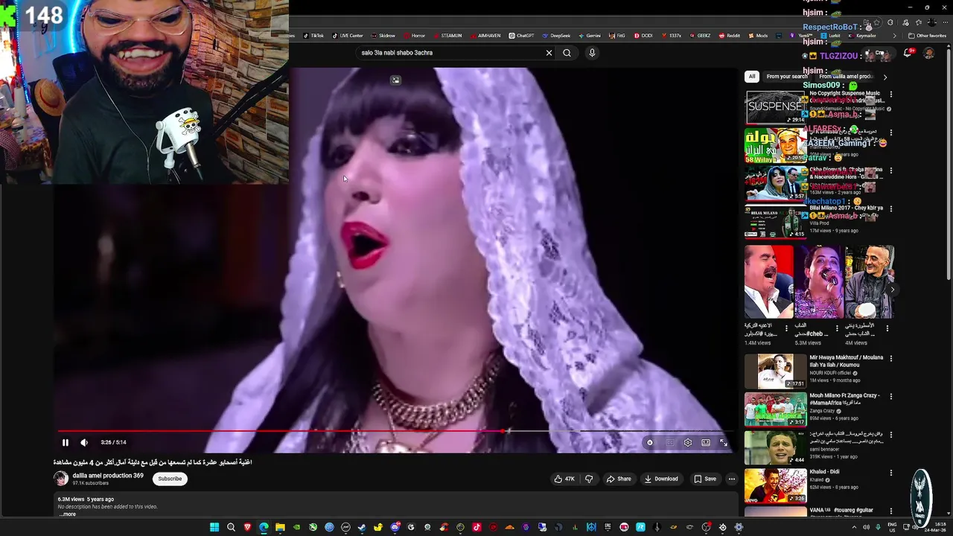Dislike the video

pyautogui.click(x=589, y=479)
